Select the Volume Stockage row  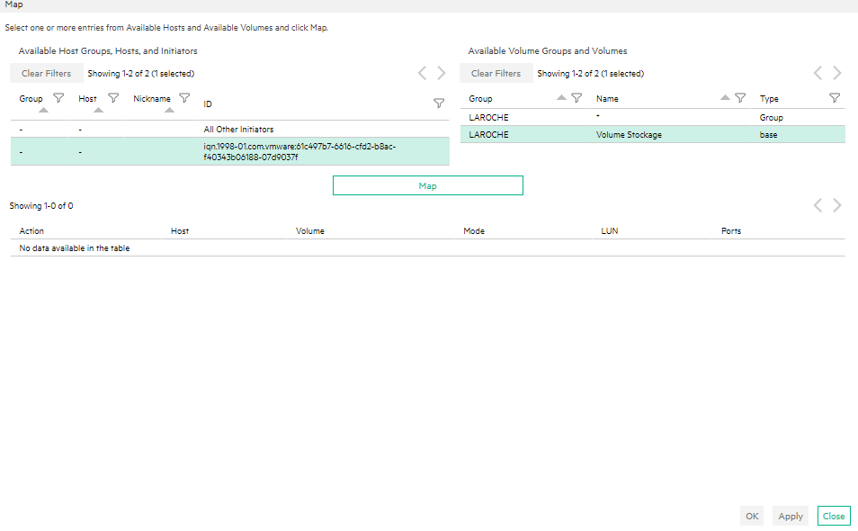pyautogui.click(x=653, y=135)
